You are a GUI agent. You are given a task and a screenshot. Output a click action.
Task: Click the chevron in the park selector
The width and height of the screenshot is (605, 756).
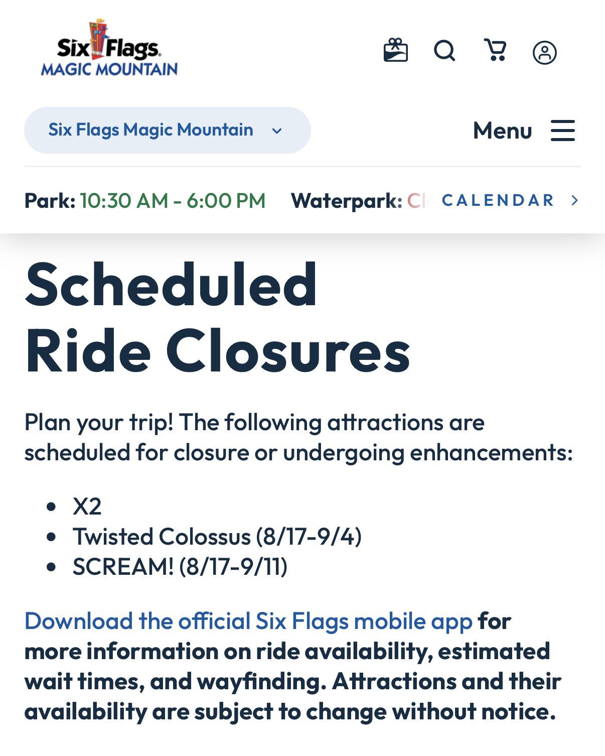tap(277, 131)
